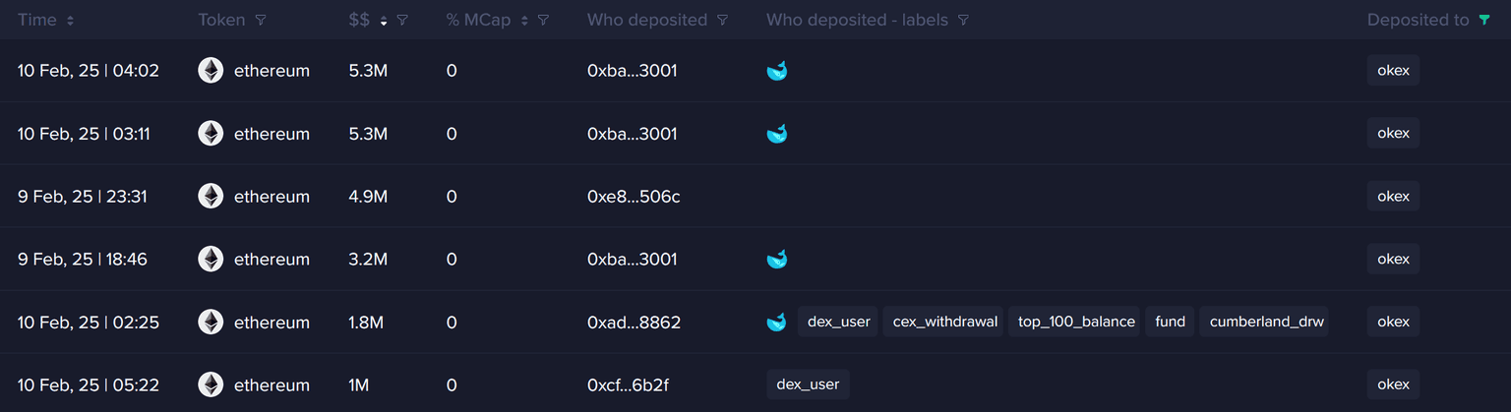Click the top_100_balance label tag
Screen dimensions: 1511x412
[1076, 323]
